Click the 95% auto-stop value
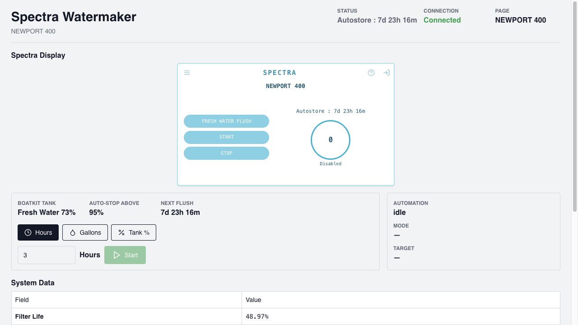578x325 pixels. (x=96, y=212)
